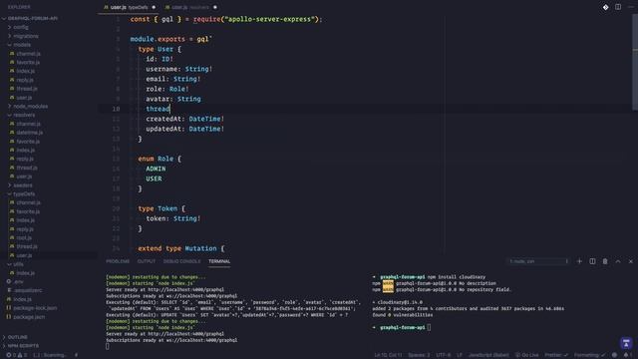Split the terminal pane

pyautogui.click(x=592, y=261)
